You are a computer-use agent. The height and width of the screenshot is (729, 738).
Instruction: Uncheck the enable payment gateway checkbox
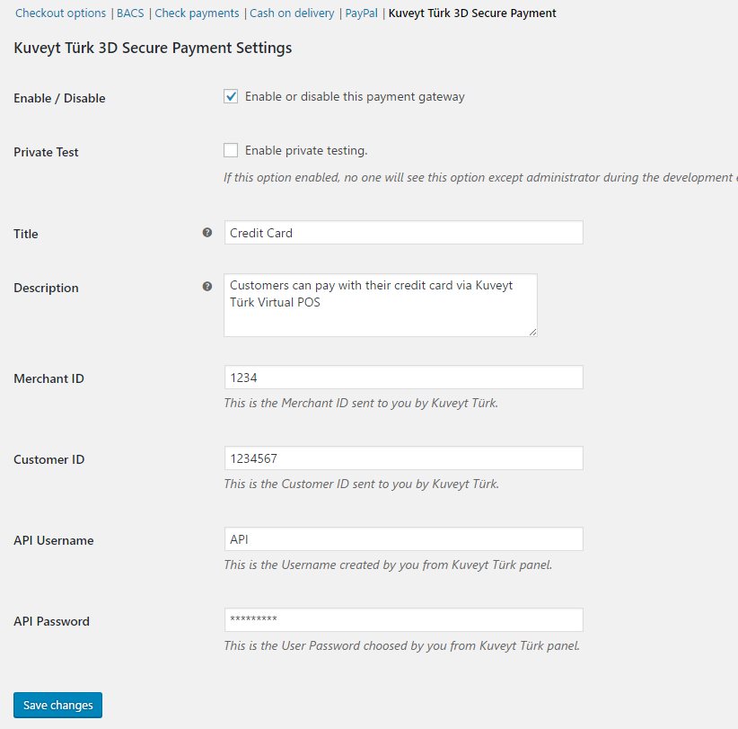point(231,96)
